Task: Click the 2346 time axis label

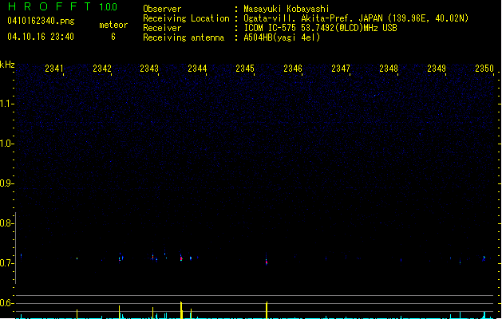Action: pos(293,69)
